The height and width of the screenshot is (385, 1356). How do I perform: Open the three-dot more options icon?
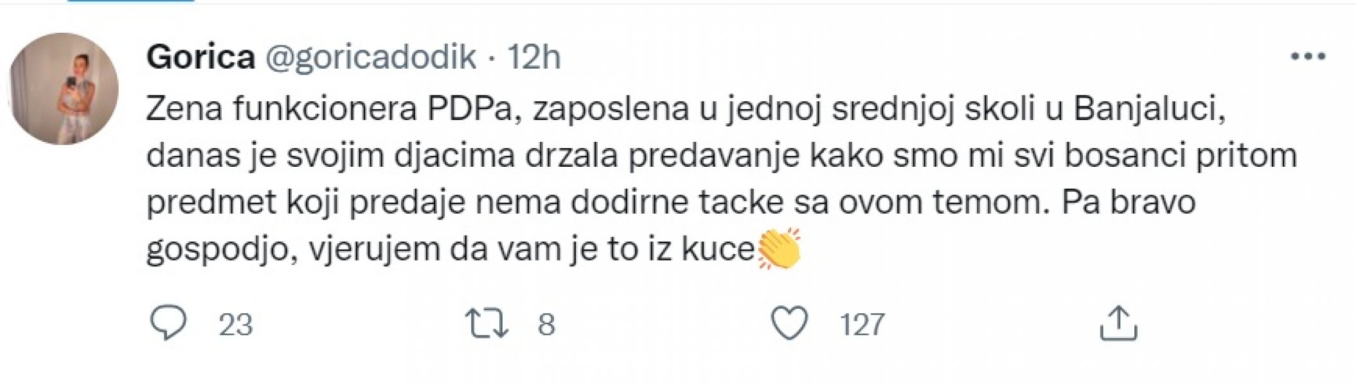1307,56
